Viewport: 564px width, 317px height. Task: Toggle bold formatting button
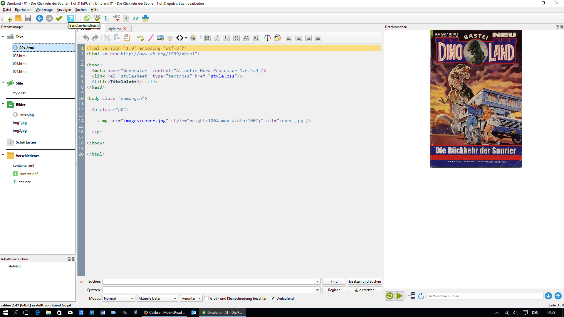tap(207, 38)
